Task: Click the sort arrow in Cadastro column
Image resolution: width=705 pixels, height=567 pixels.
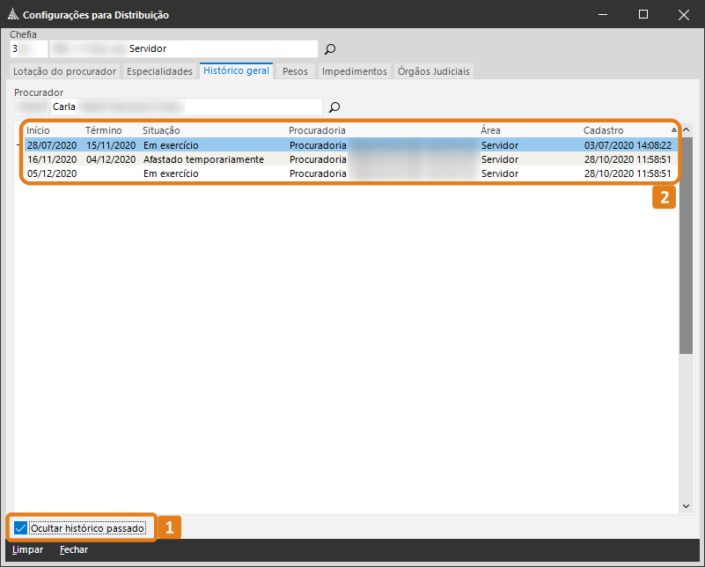Action: 674,130
